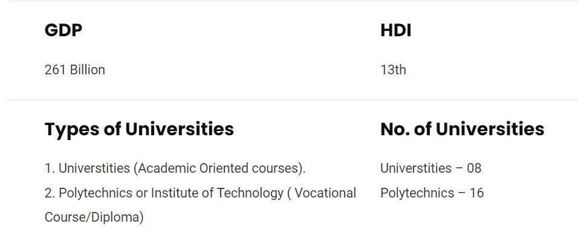Click the Types of Universities heading
578x247 pixels.
[139, 129]
